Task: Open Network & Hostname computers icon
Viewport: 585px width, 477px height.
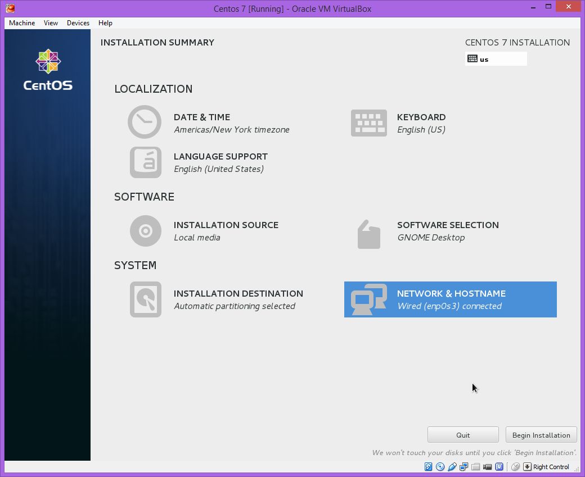Action: click(x=368, y=299)
